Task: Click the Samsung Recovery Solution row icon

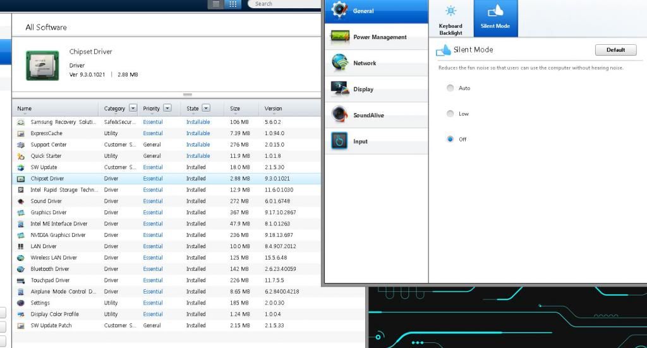Action: [21, 122]
